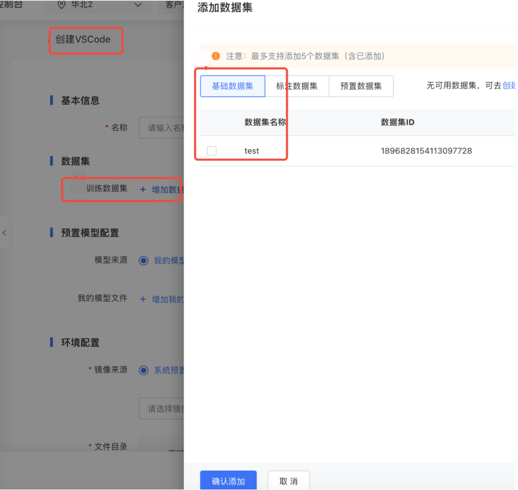Tick the checkbox for test dataset
518x490 pixels.
tap(212, 151)
